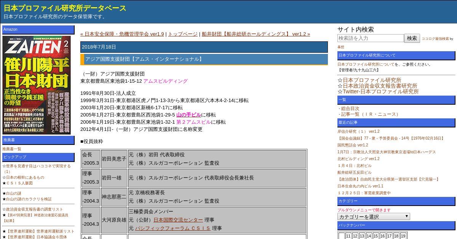The width and height of the screenshot is (457, 239).
Task: Open next article 船井財団 ver1.2
Action: [256, 34]
